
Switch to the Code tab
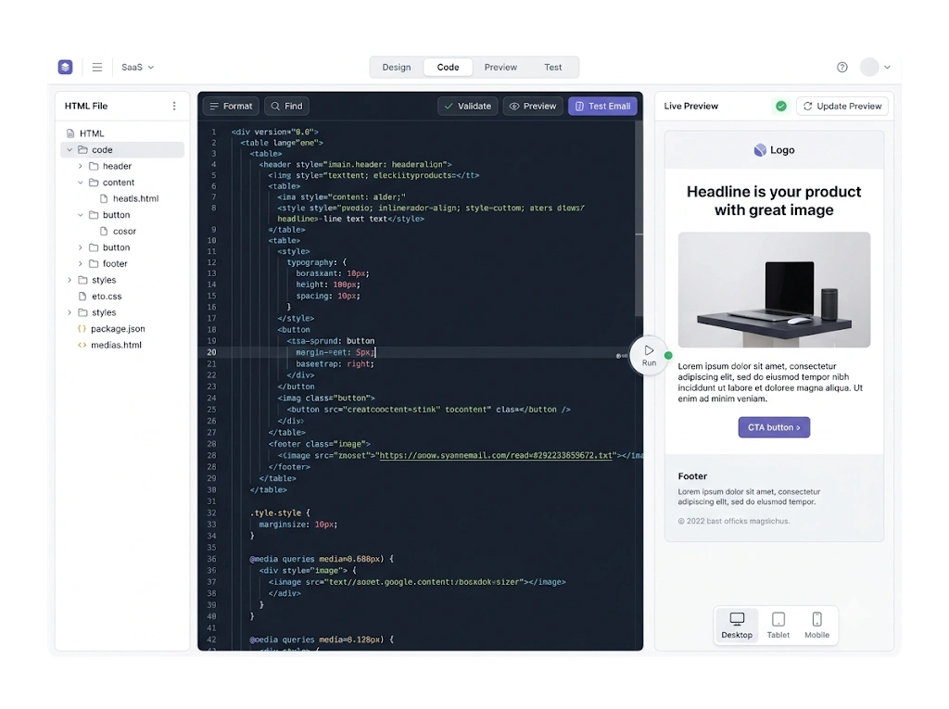448,68
